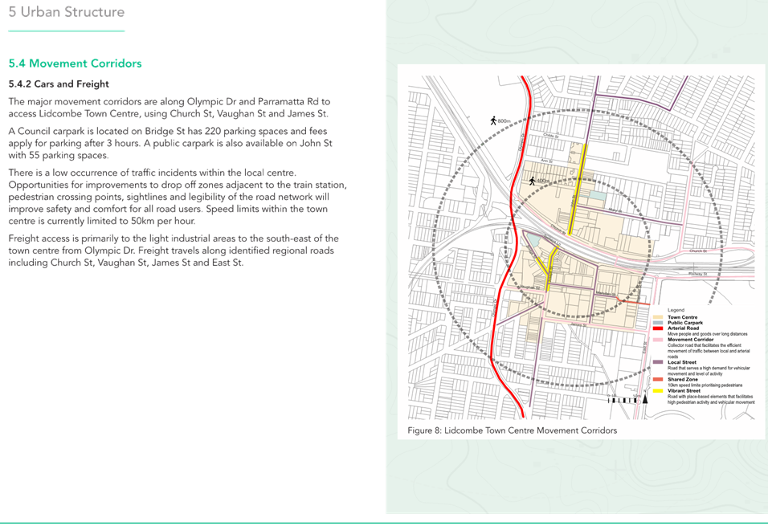Click the 'Town Centre' legend label
The image size is (768, 530).
pos(682,317)
